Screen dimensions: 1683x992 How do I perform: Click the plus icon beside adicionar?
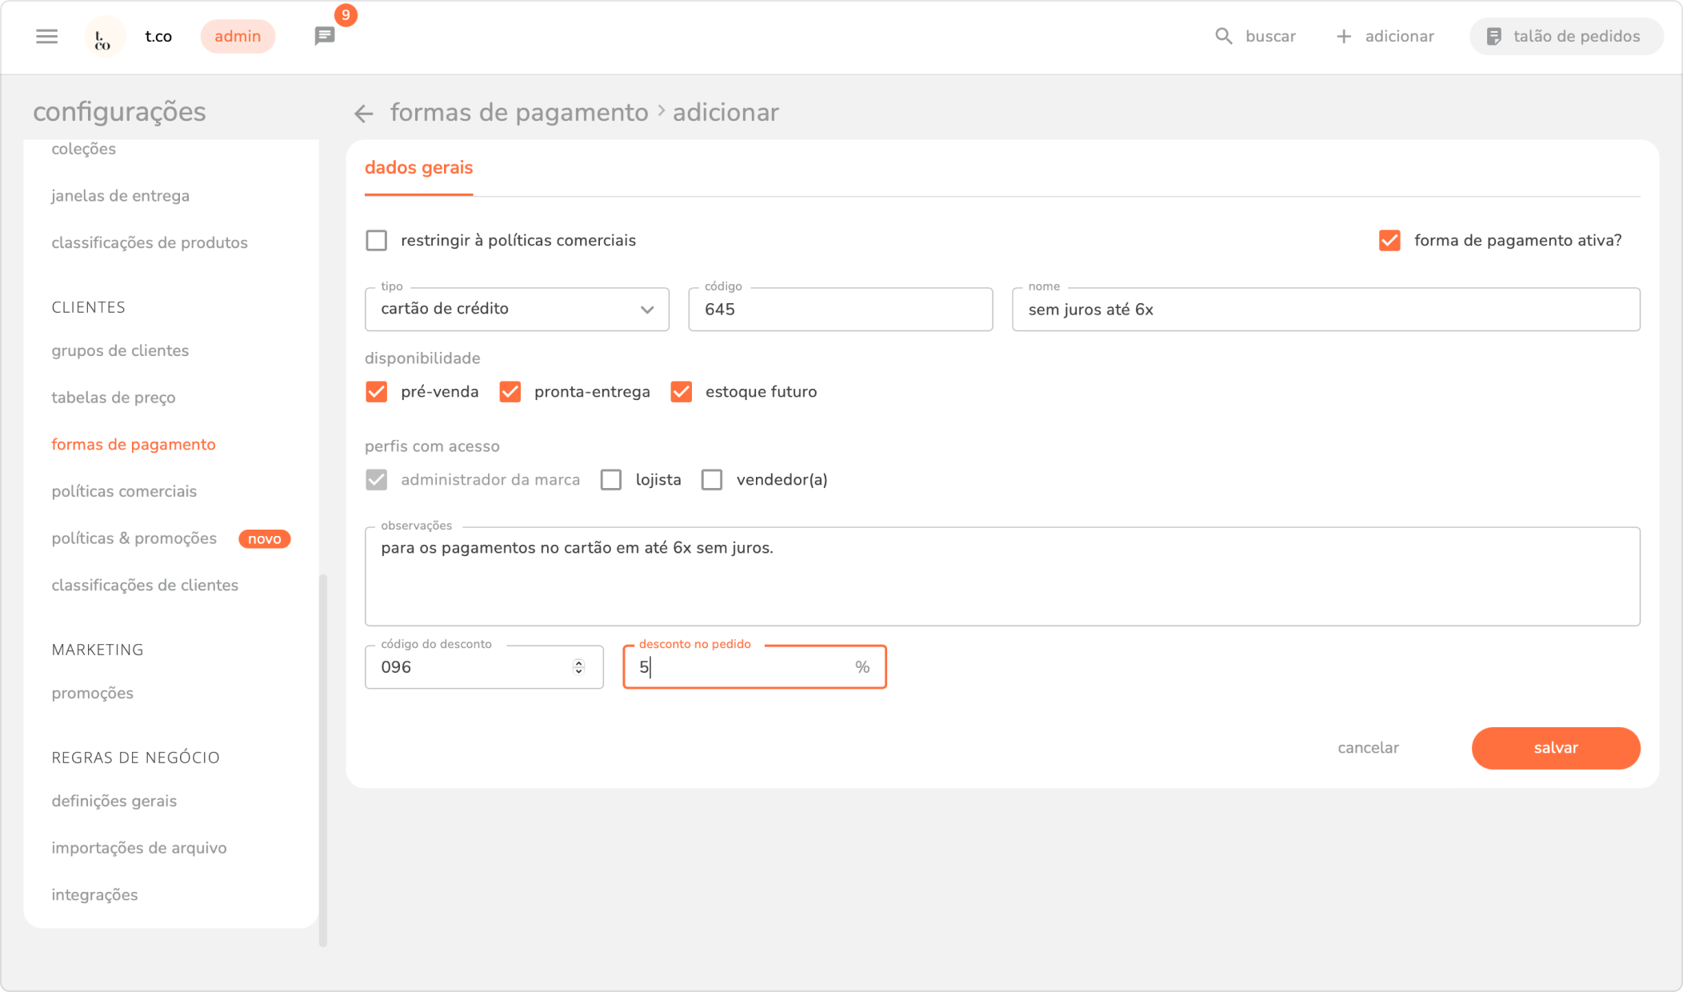[1344, 36]
